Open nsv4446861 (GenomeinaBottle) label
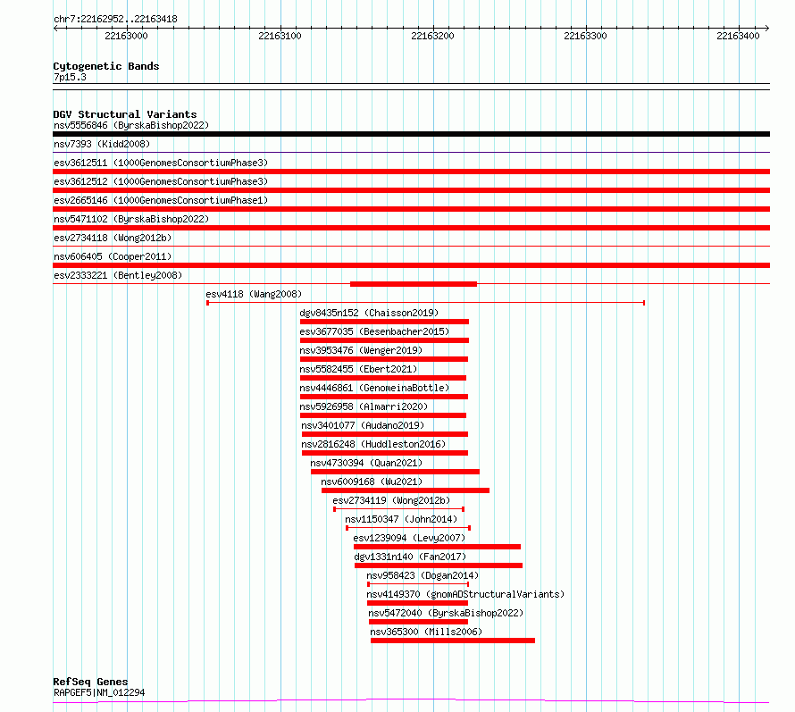The height and width of the screenshot is (712, 795). point(374,388)
